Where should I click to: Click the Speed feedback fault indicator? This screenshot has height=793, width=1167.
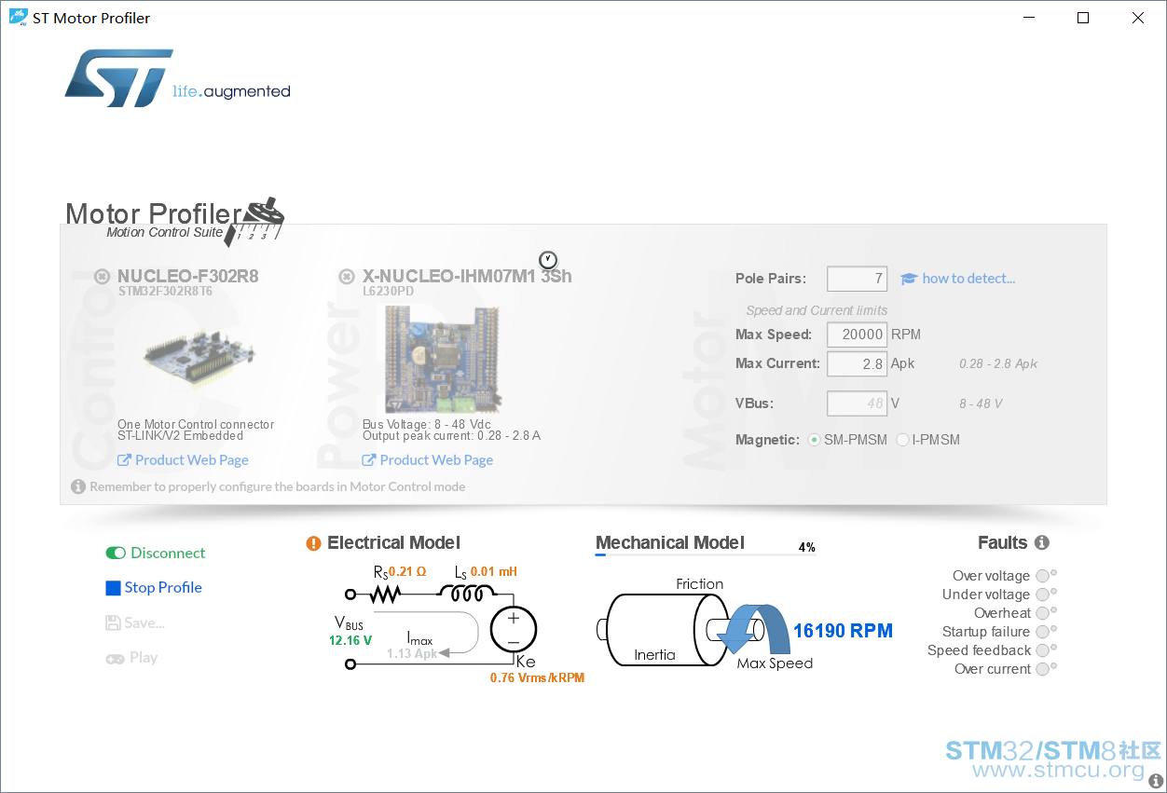point(1042,650)
